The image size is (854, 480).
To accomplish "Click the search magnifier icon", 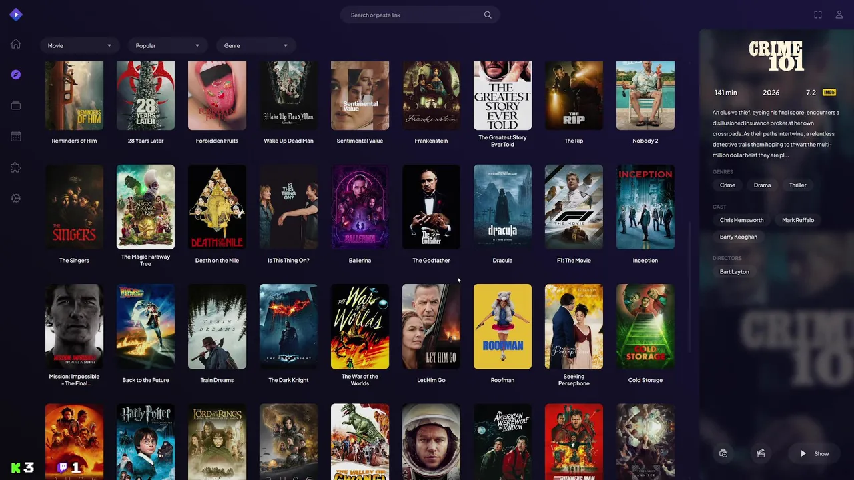I will tap(488, 15).
